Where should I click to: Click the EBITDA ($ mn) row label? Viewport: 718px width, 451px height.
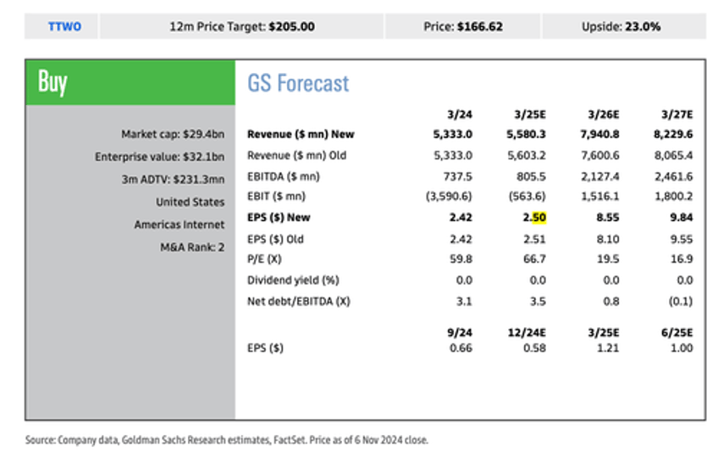[284, 176]
